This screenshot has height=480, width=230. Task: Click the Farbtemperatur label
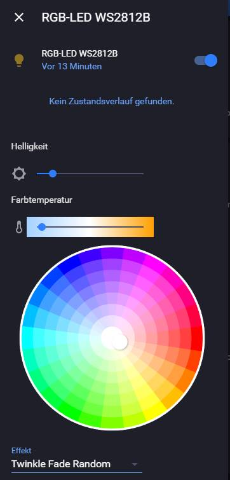[41, 200]
